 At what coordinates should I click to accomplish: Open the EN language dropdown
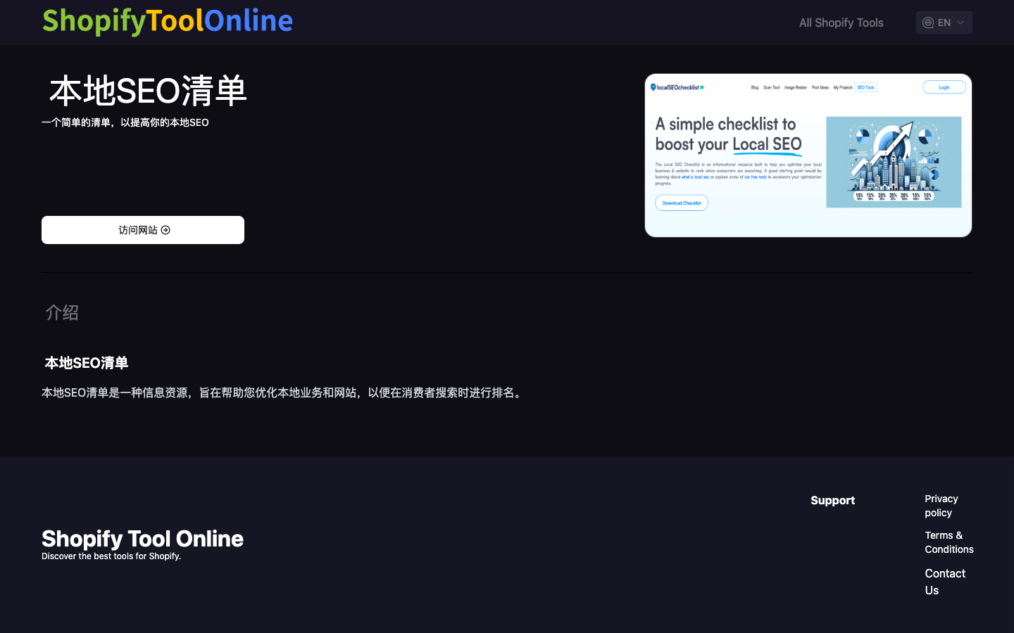[944, 22]
